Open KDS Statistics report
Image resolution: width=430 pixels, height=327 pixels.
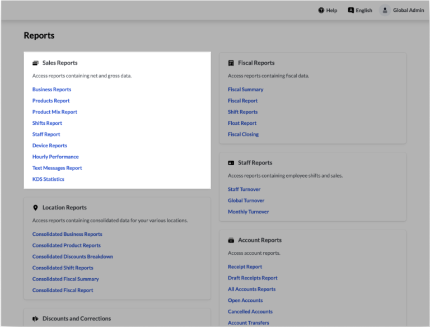click(x=48, y=179)
